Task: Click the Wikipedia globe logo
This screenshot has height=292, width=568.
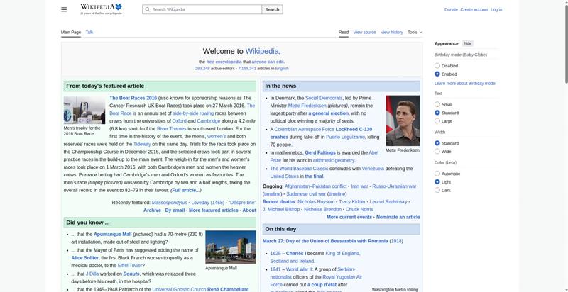Action: pos(119,7)
